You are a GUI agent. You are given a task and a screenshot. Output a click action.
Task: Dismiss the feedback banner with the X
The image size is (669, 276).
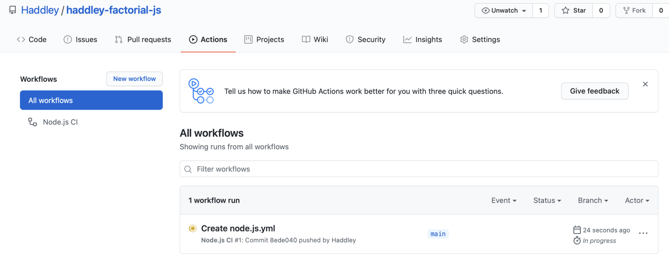pyautogui.click(x=645, y=84)
